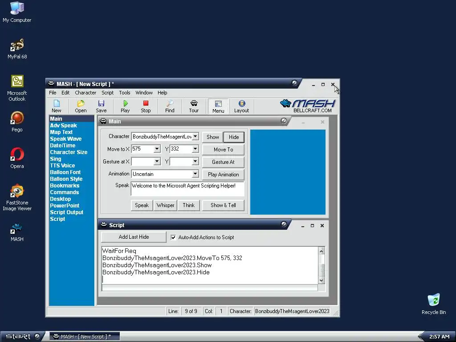The height and width of the screenshot is (342, 456).
Task: Select the Pego desktop shortcut
Action: point(17,122)
